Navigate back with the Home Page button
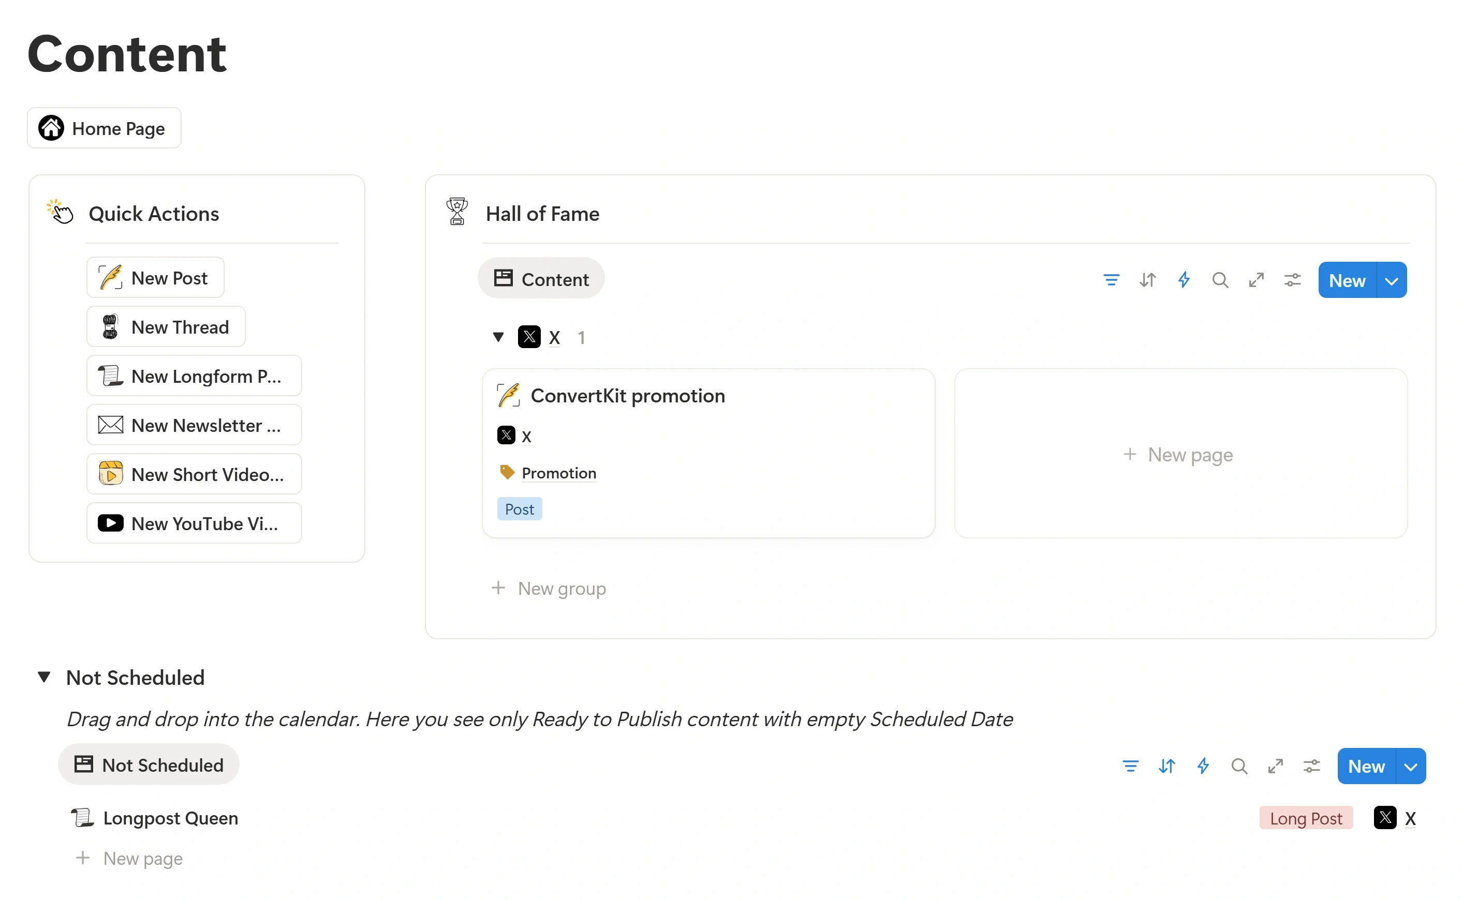 (x=104, y=127)
